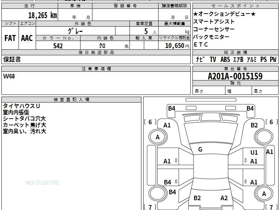Click the kg max load capacity cell
Screen dimensions: 280x210
point(174,31)
